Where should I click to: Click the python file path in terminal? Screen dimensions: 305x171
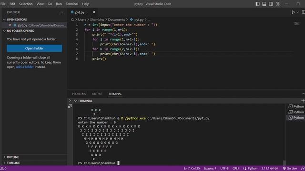tap(178, 118)
